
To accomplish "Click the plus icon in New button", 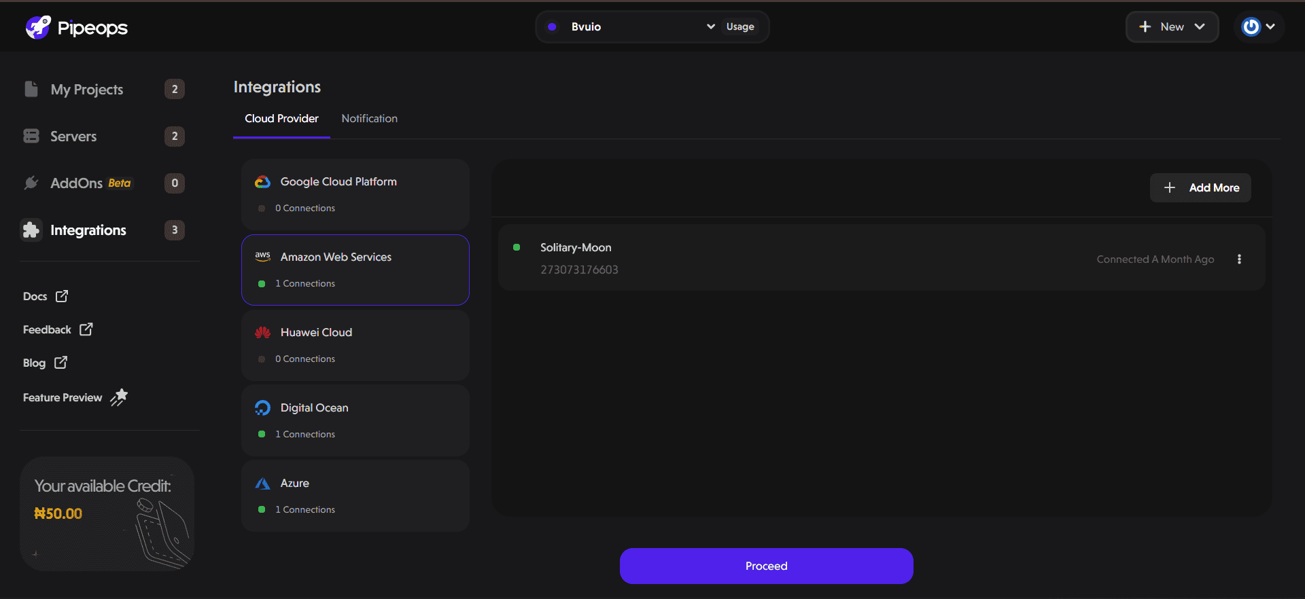I will click(x=1145, y=26).
